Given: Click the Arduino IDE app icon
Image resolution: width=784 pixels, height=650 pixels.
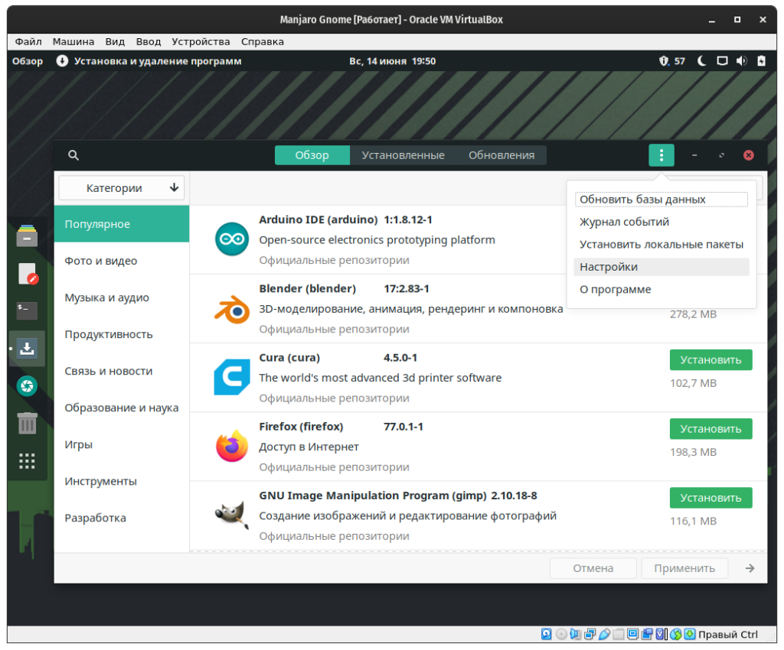Looking at the screenshot, I should click(x=231, y=239).
